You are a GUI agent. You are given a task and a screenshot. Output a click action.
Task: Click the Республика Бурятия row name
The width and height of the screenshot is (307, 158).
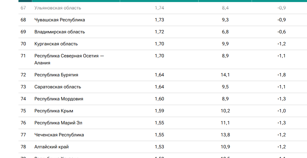56,75
